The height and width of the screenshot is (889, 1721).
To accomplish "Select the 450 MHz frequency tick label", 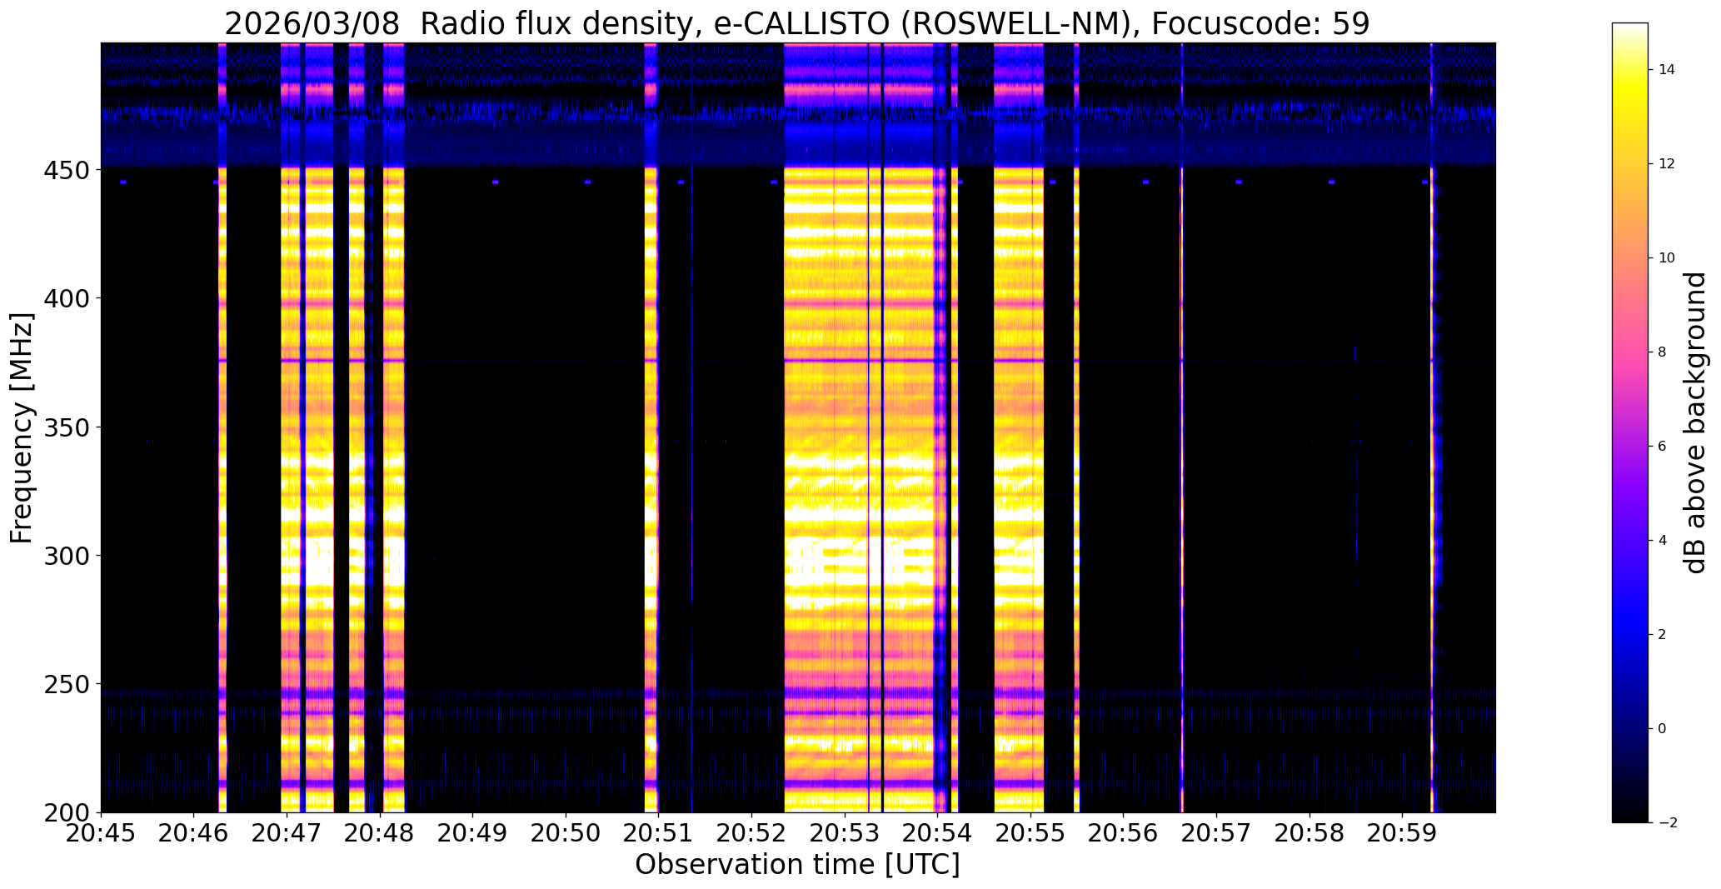I will coord(67,169).
